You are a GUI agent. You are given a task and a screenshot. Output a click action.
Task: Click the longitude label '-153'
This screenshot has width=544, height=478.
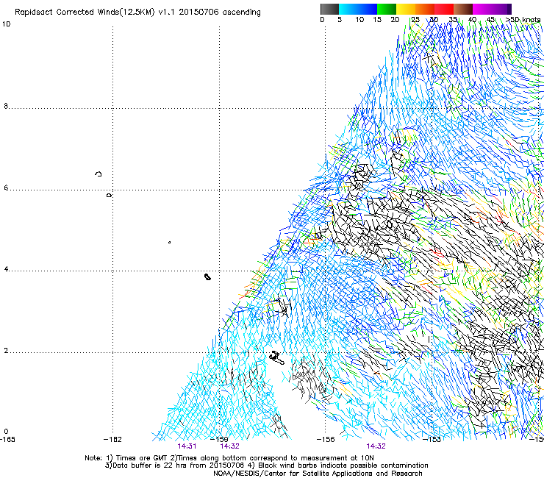(432, 439)
